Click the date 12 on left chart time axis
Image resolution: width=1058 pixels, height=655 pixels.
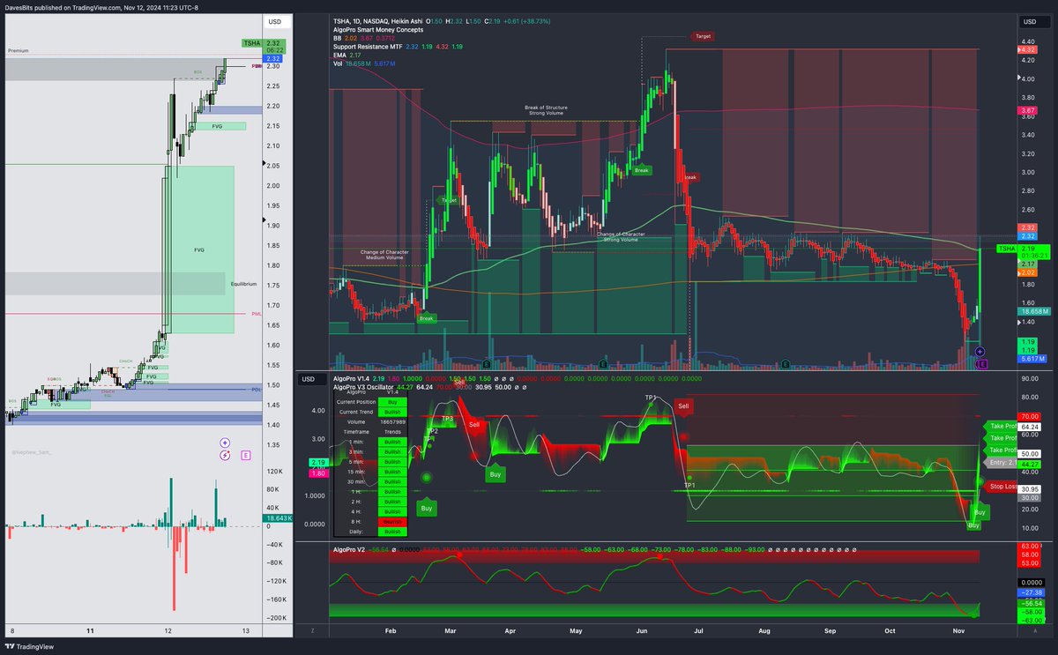coord(168,631)
